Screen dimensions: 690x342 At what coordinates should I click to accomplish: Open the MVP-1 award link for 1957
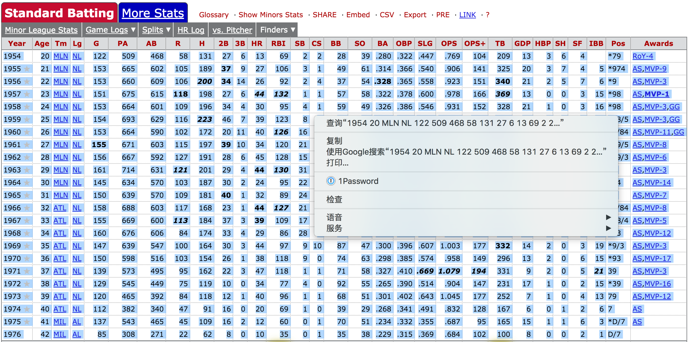[x=657, y=94]
